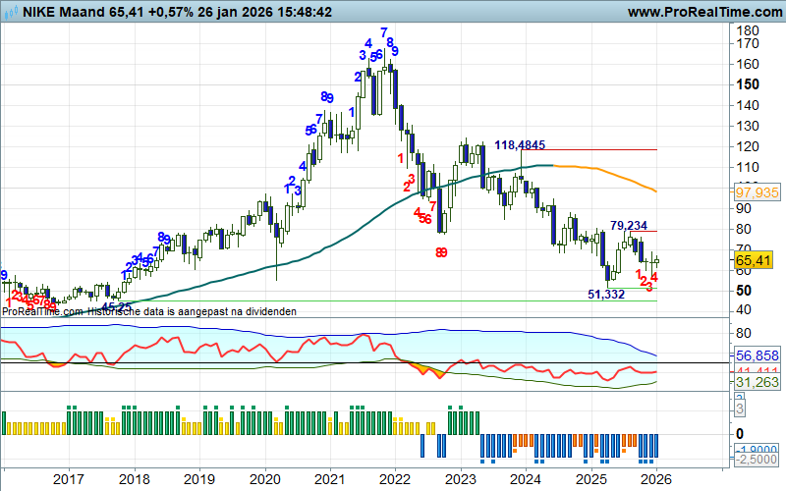Image resolution: width=786 pixels, height=491 pixels.
Task: Click the orange 97,935 moving average value
Action: (755, 192)
